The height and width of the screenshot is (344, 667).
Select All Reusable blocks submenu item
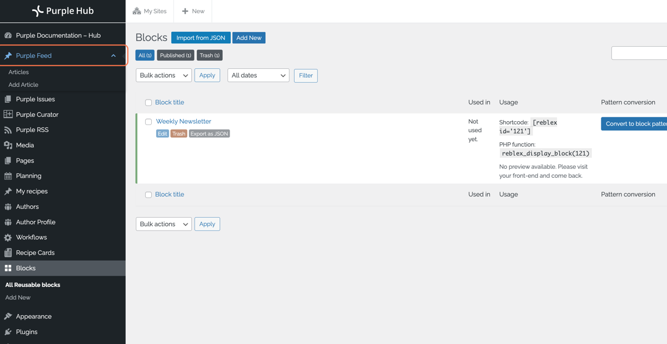(33, 285)
